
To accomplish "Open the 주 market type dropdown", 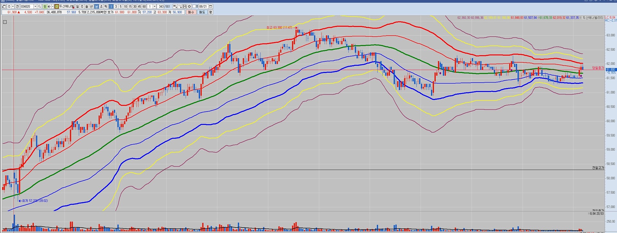I will point(13,6).
